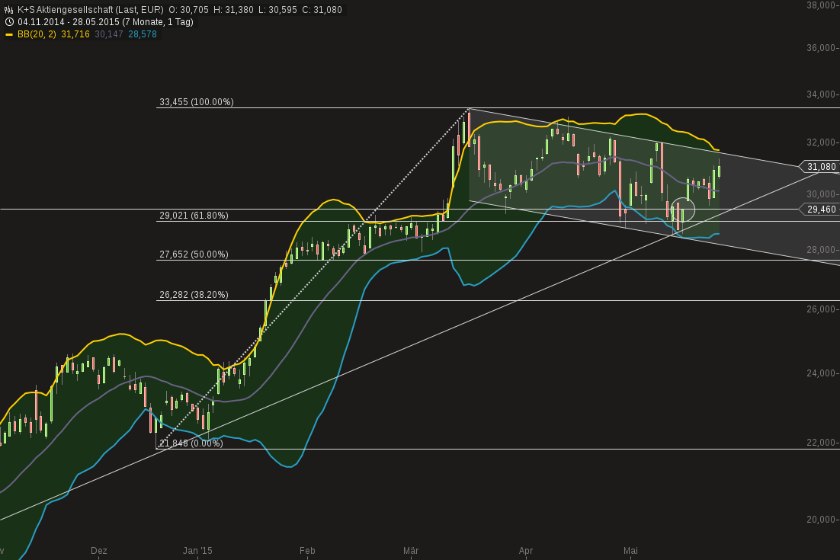Viewport: 840px width, 560px height.
Task: Click the open value O: 30,705 in header
Action: point(188,10)
